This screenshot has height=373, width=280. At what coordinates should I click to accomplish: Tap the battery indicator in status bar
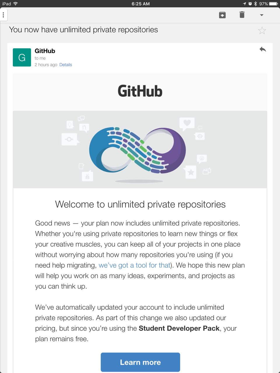coord(273,4)
